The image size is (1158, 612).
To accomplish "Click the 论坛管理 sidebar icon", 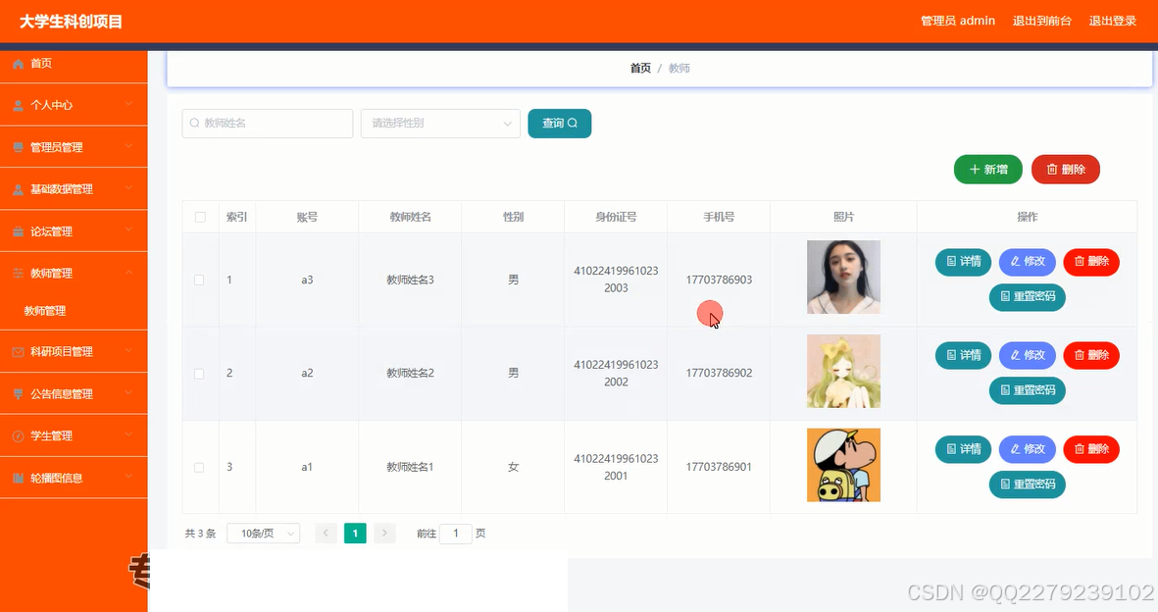I will (x=18, y=230).
